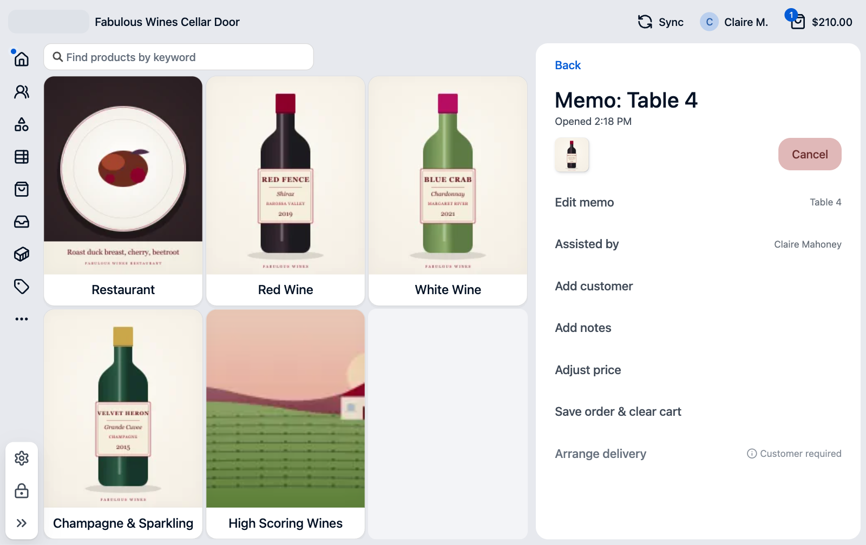Click the Memo: Table 4 heading
The image size is (866, 545).
coord(626,100)
